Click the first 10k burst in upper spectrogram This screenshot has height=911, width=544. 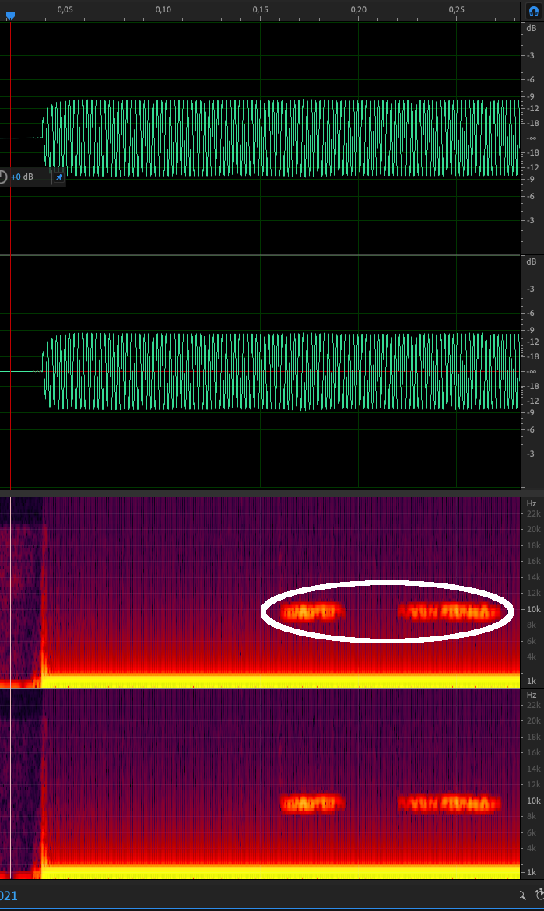click(x=311, y=611)
